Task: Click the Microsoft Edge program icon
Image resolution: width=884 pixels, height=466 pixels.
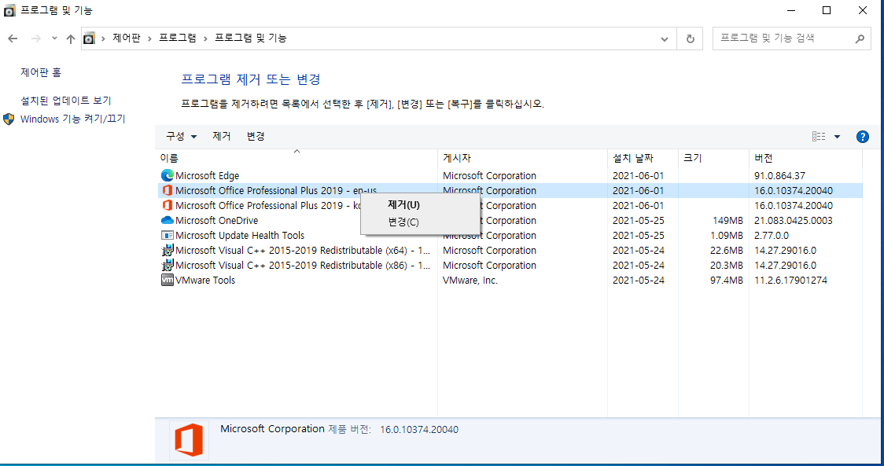Action: tap(167, 176)
